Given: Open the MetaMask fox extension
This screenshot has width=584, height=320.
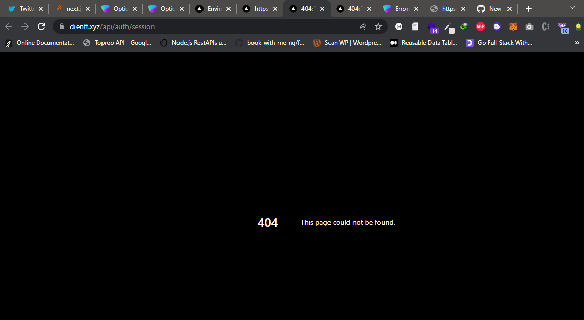Looking at the screenshot, I should [x=513, y=26].
